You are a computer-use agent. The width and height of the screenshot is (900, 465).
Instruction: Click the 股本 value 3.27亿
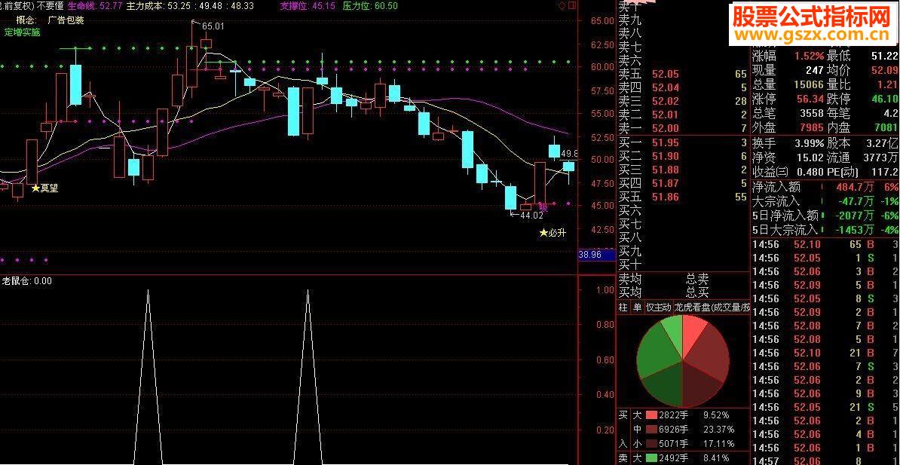883,143
